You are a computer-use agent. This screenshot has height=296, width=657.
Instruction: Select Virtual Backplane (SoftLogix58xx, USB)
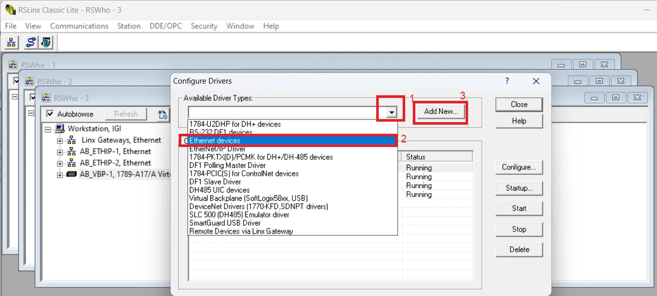click(292, 198)
